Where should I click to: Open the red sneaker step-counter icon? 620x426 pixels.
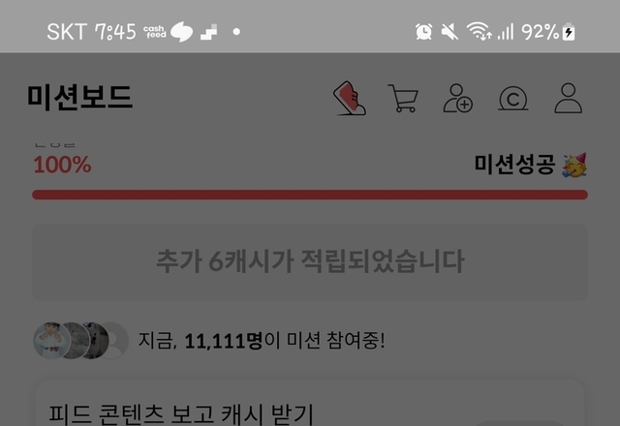pos(350,98)
